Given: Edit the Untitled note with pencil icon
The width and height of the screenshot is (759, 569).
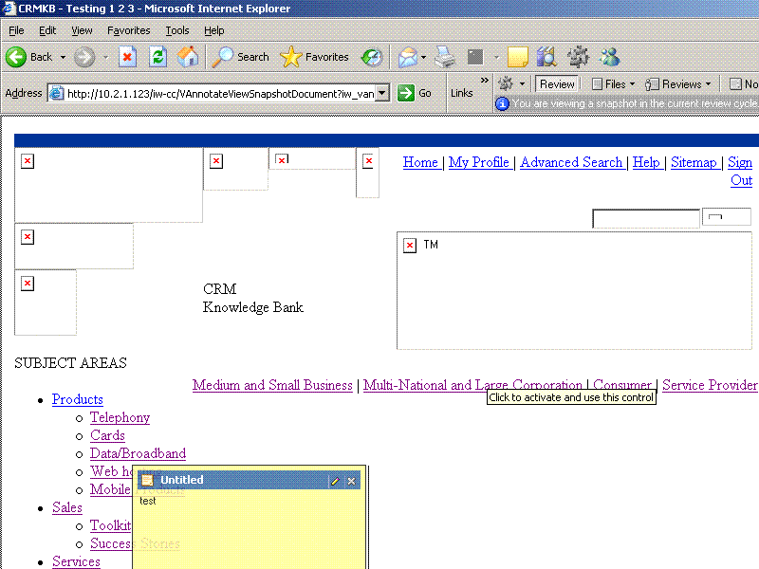Looking at the screenshot, I should tap(335, 481).
